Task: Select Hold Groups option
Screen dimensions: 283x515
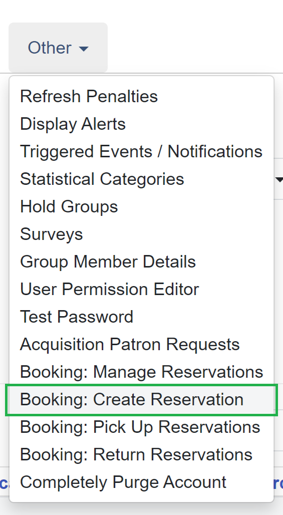Action: click(141, 206)
